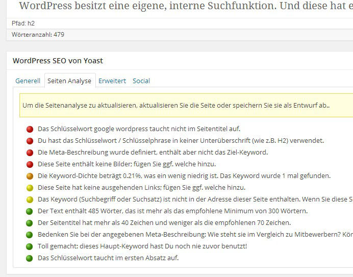The width and height of the screenshot is (353, 277).
Task: Click green indicator for Toll gemacht message
Action: (29, 246)
